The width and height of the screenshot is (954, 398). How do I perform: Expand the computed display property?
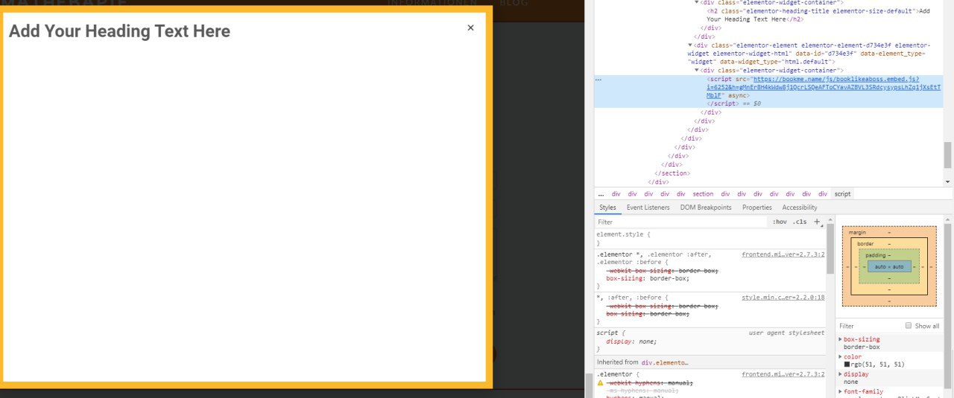(x=841, y=374)
